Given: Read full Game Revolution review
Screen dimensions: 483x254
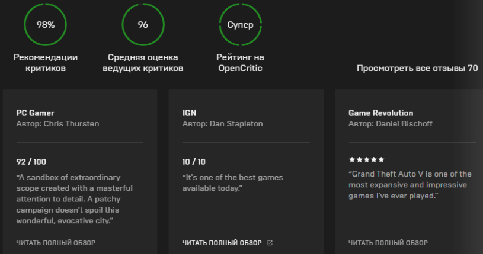Looking at the screenshot, I should (x=388, y=243).
